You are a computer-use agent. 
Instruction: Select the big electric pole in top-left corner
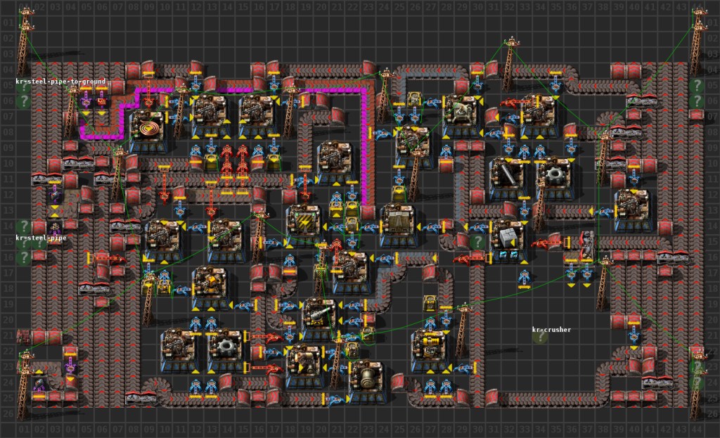pos(24,41)
